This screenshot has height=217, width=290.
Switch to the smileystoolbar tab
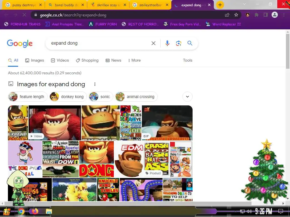[x=151, y=5]
